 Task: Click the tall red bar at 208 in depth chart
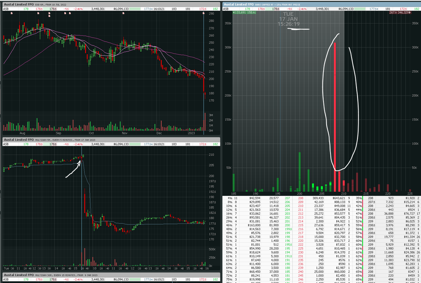coord(335,117)
